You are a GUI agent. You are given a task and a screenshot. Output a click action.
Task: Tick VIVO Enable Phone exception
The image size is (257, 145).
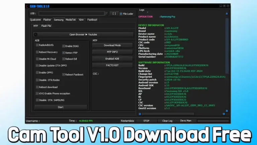(37, 94)
